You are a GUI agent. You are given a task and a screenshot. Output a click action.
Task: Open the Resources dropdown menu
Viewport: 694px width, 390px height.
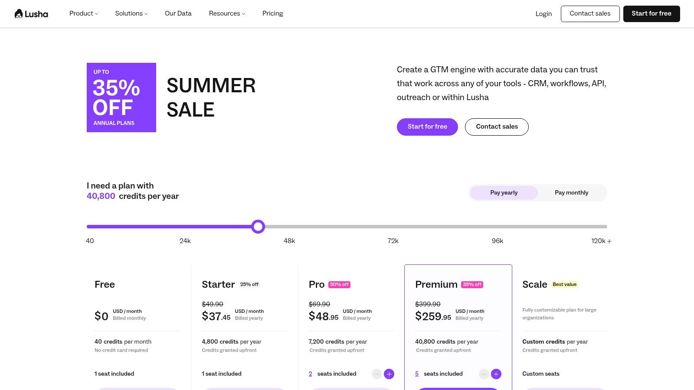point(227,13)
